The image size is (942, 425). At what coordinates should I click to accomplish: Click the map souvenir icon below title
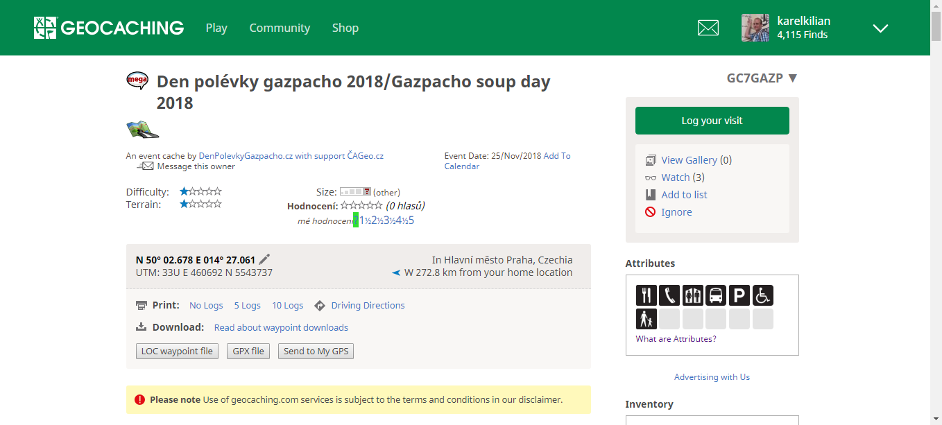tap(142, 129)
